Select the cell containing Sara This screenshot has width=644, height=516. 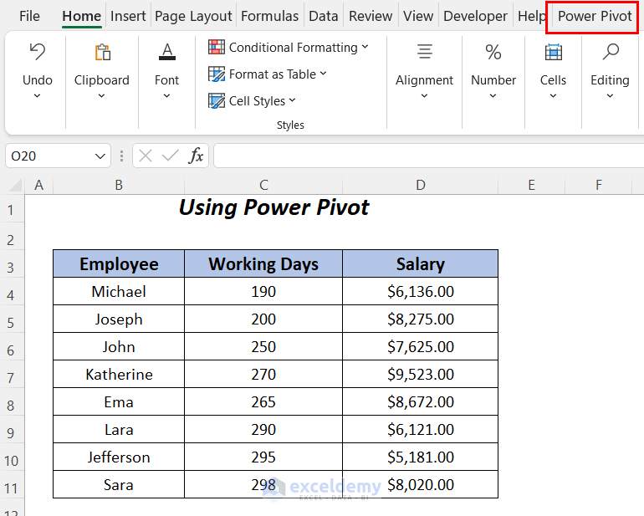point(119,485)
